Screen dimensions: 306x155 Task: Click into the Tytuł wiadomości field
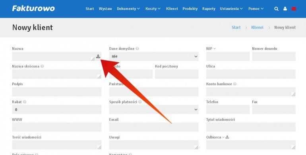251,127
